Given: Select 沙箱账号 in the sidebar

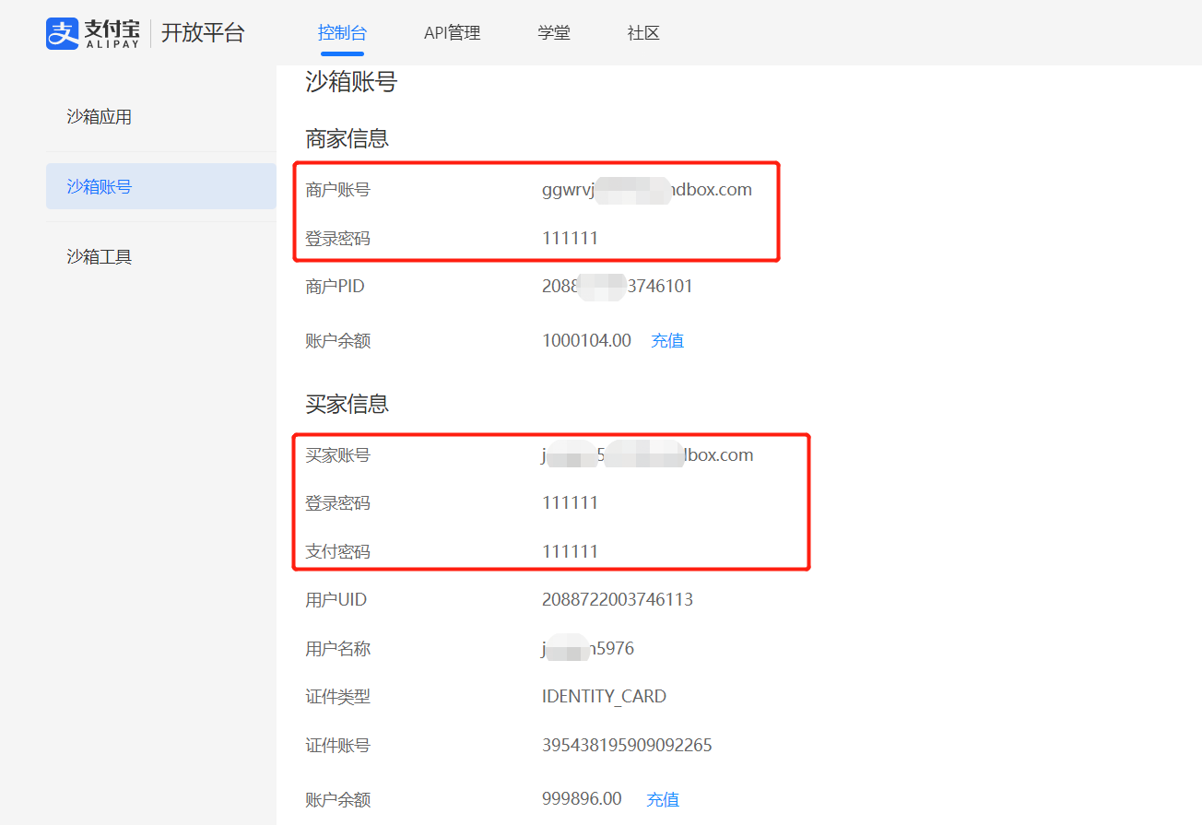Looking at the screenshot, I should pyautogui.click(x=161, y=186).
